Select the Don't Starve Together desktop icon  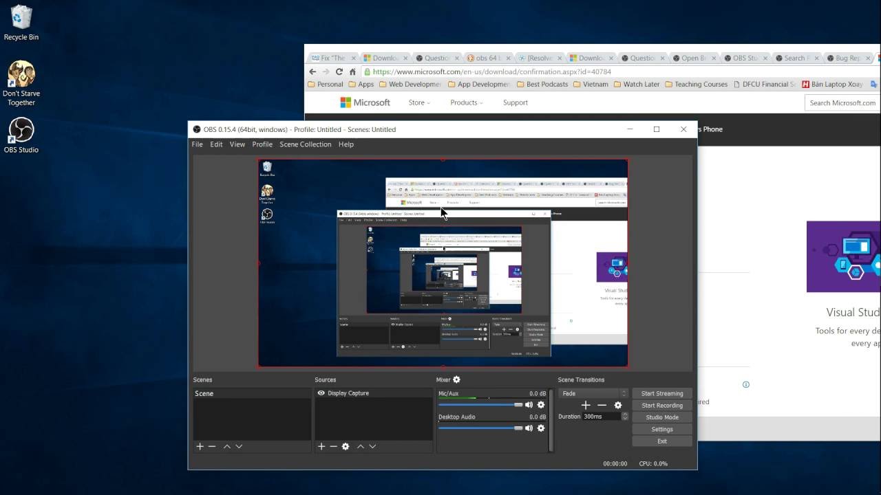21,84
